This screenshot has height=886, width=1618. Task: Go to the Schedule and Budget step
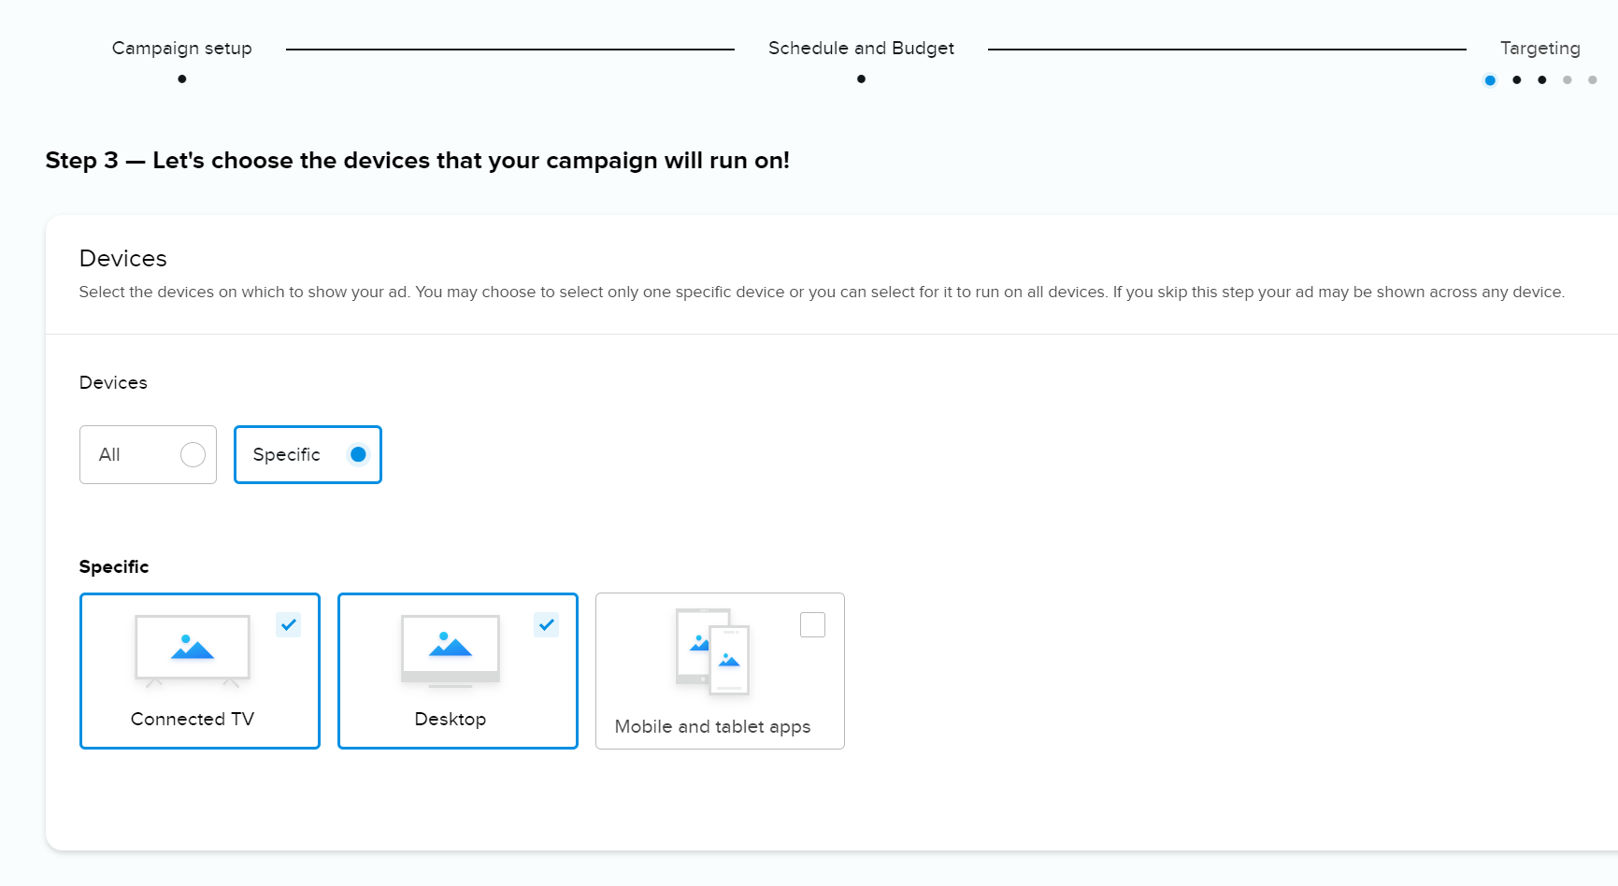pyautogui.click(x=861, y=48)
